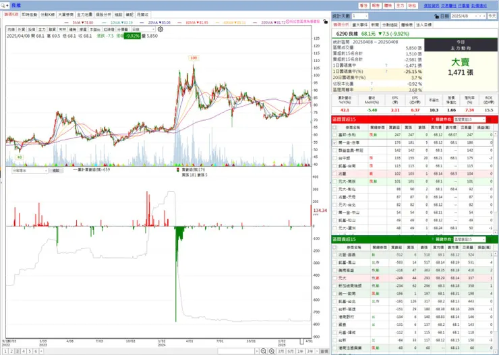Tick checkbox for 凱基-台南 row
The width and height of the screenshot is (499, 355).
pyautogui.click(x=334, y=166)
